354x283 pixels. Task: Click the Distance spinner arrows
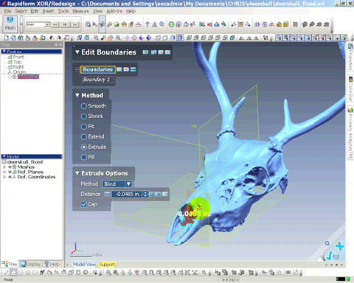coord(145,194)
